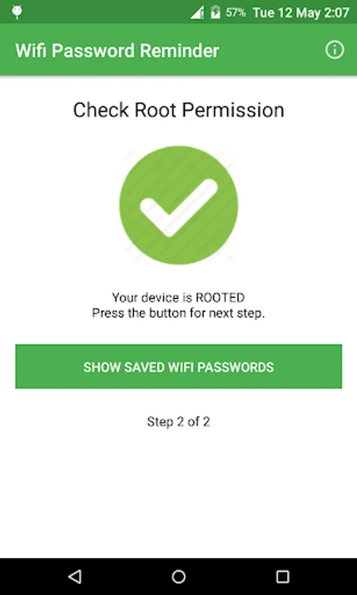Tap 'Press the button for next step' text

pos(178,314)
